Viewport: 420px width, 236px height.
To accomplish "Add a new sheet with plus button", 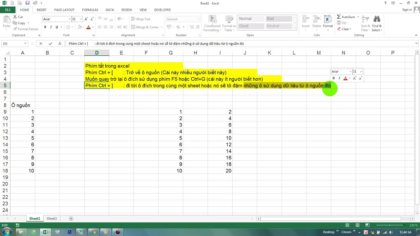I will [71, 219].
